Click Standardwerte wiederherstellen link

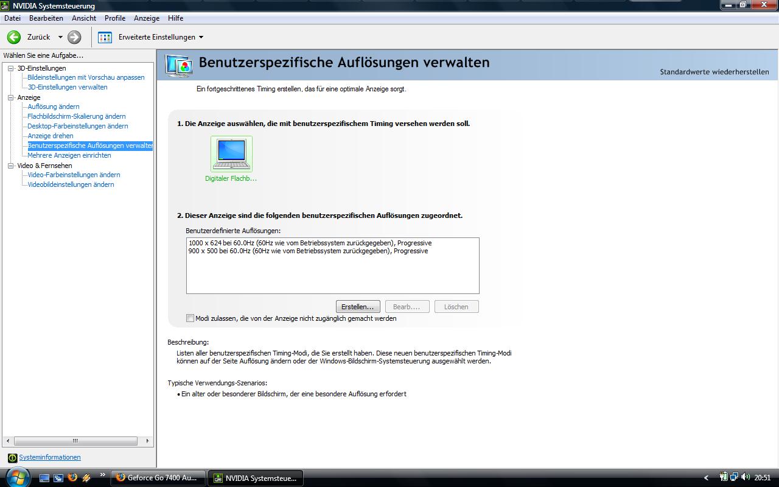(x=714, y=72)
